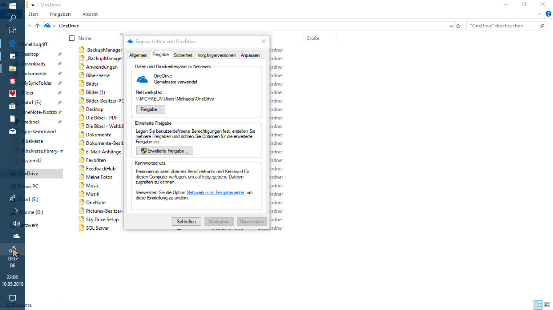The image size is (553, 310).
Task: Switch to the Anpassen tab
Action: click(x=250, y=55)
